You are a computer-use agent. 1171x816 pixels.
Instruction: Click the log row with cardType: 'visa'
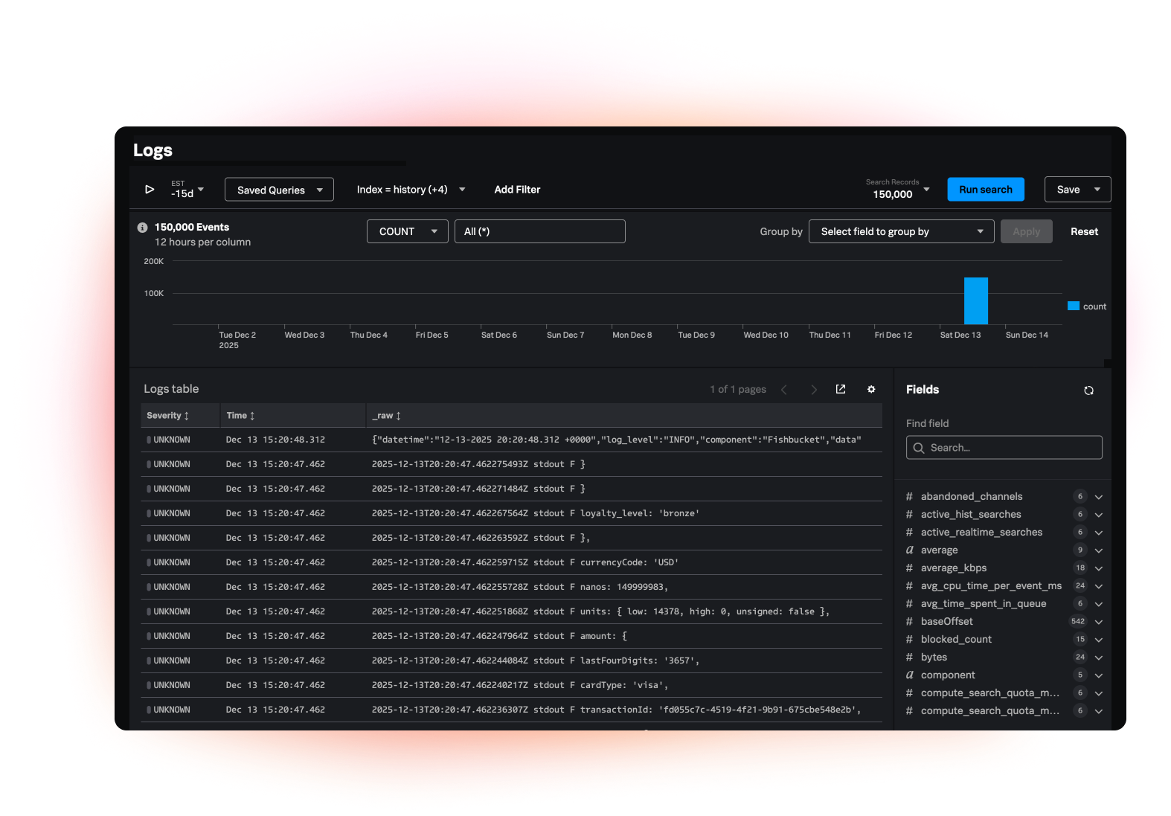[512, 685]
